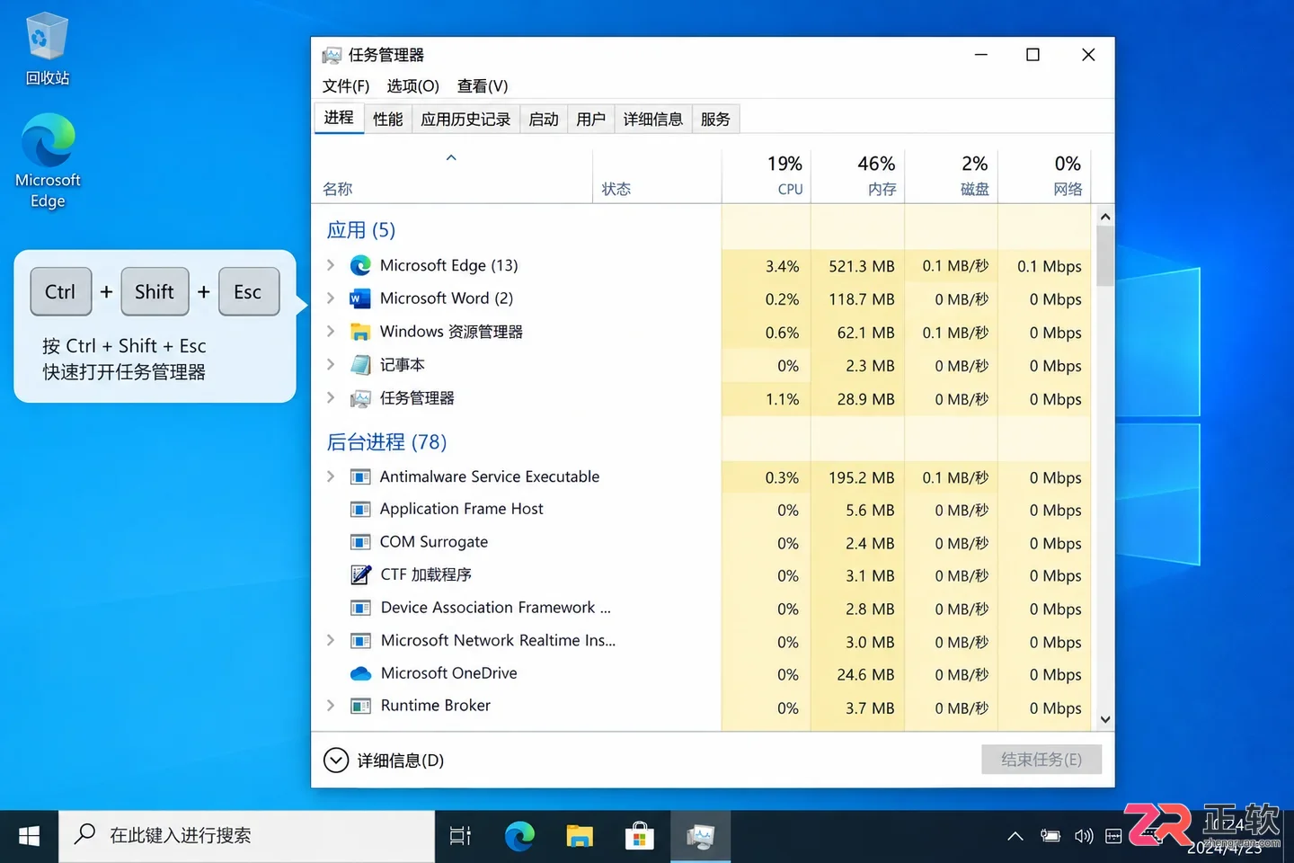
Task: Select the 进程 tab
Action: tap(339, 118)
